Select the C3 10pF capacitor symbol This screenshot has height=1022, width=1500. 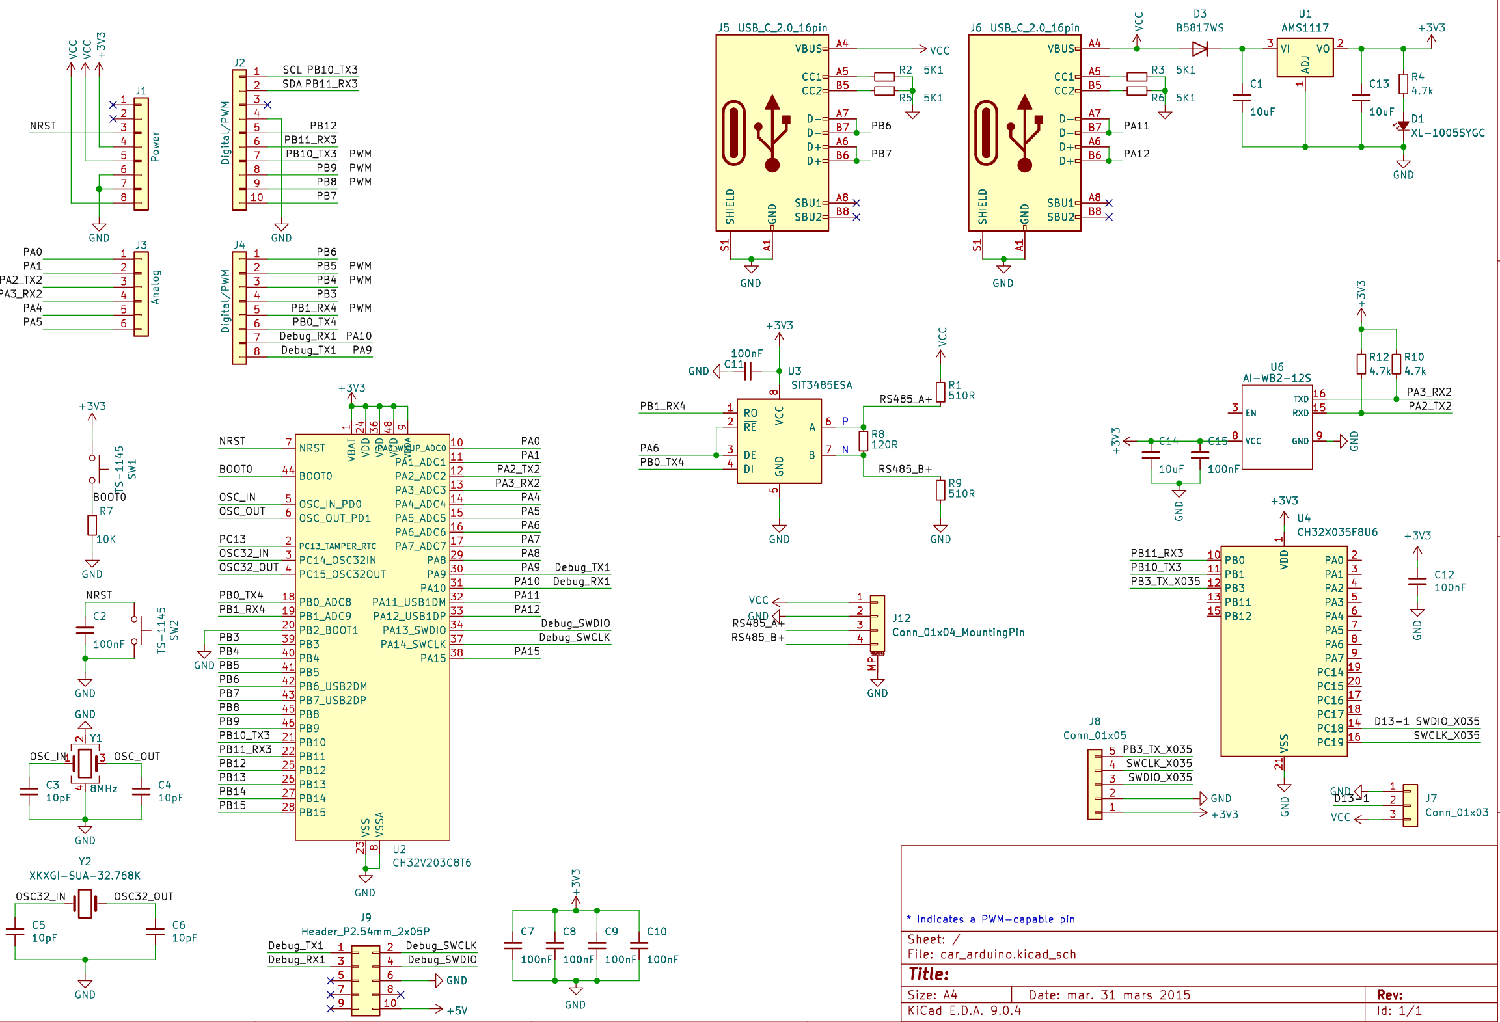pyautogui.click(x=29, y=791)
